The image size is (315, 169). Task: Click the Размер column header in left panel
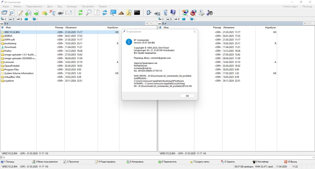pos(59,28)
